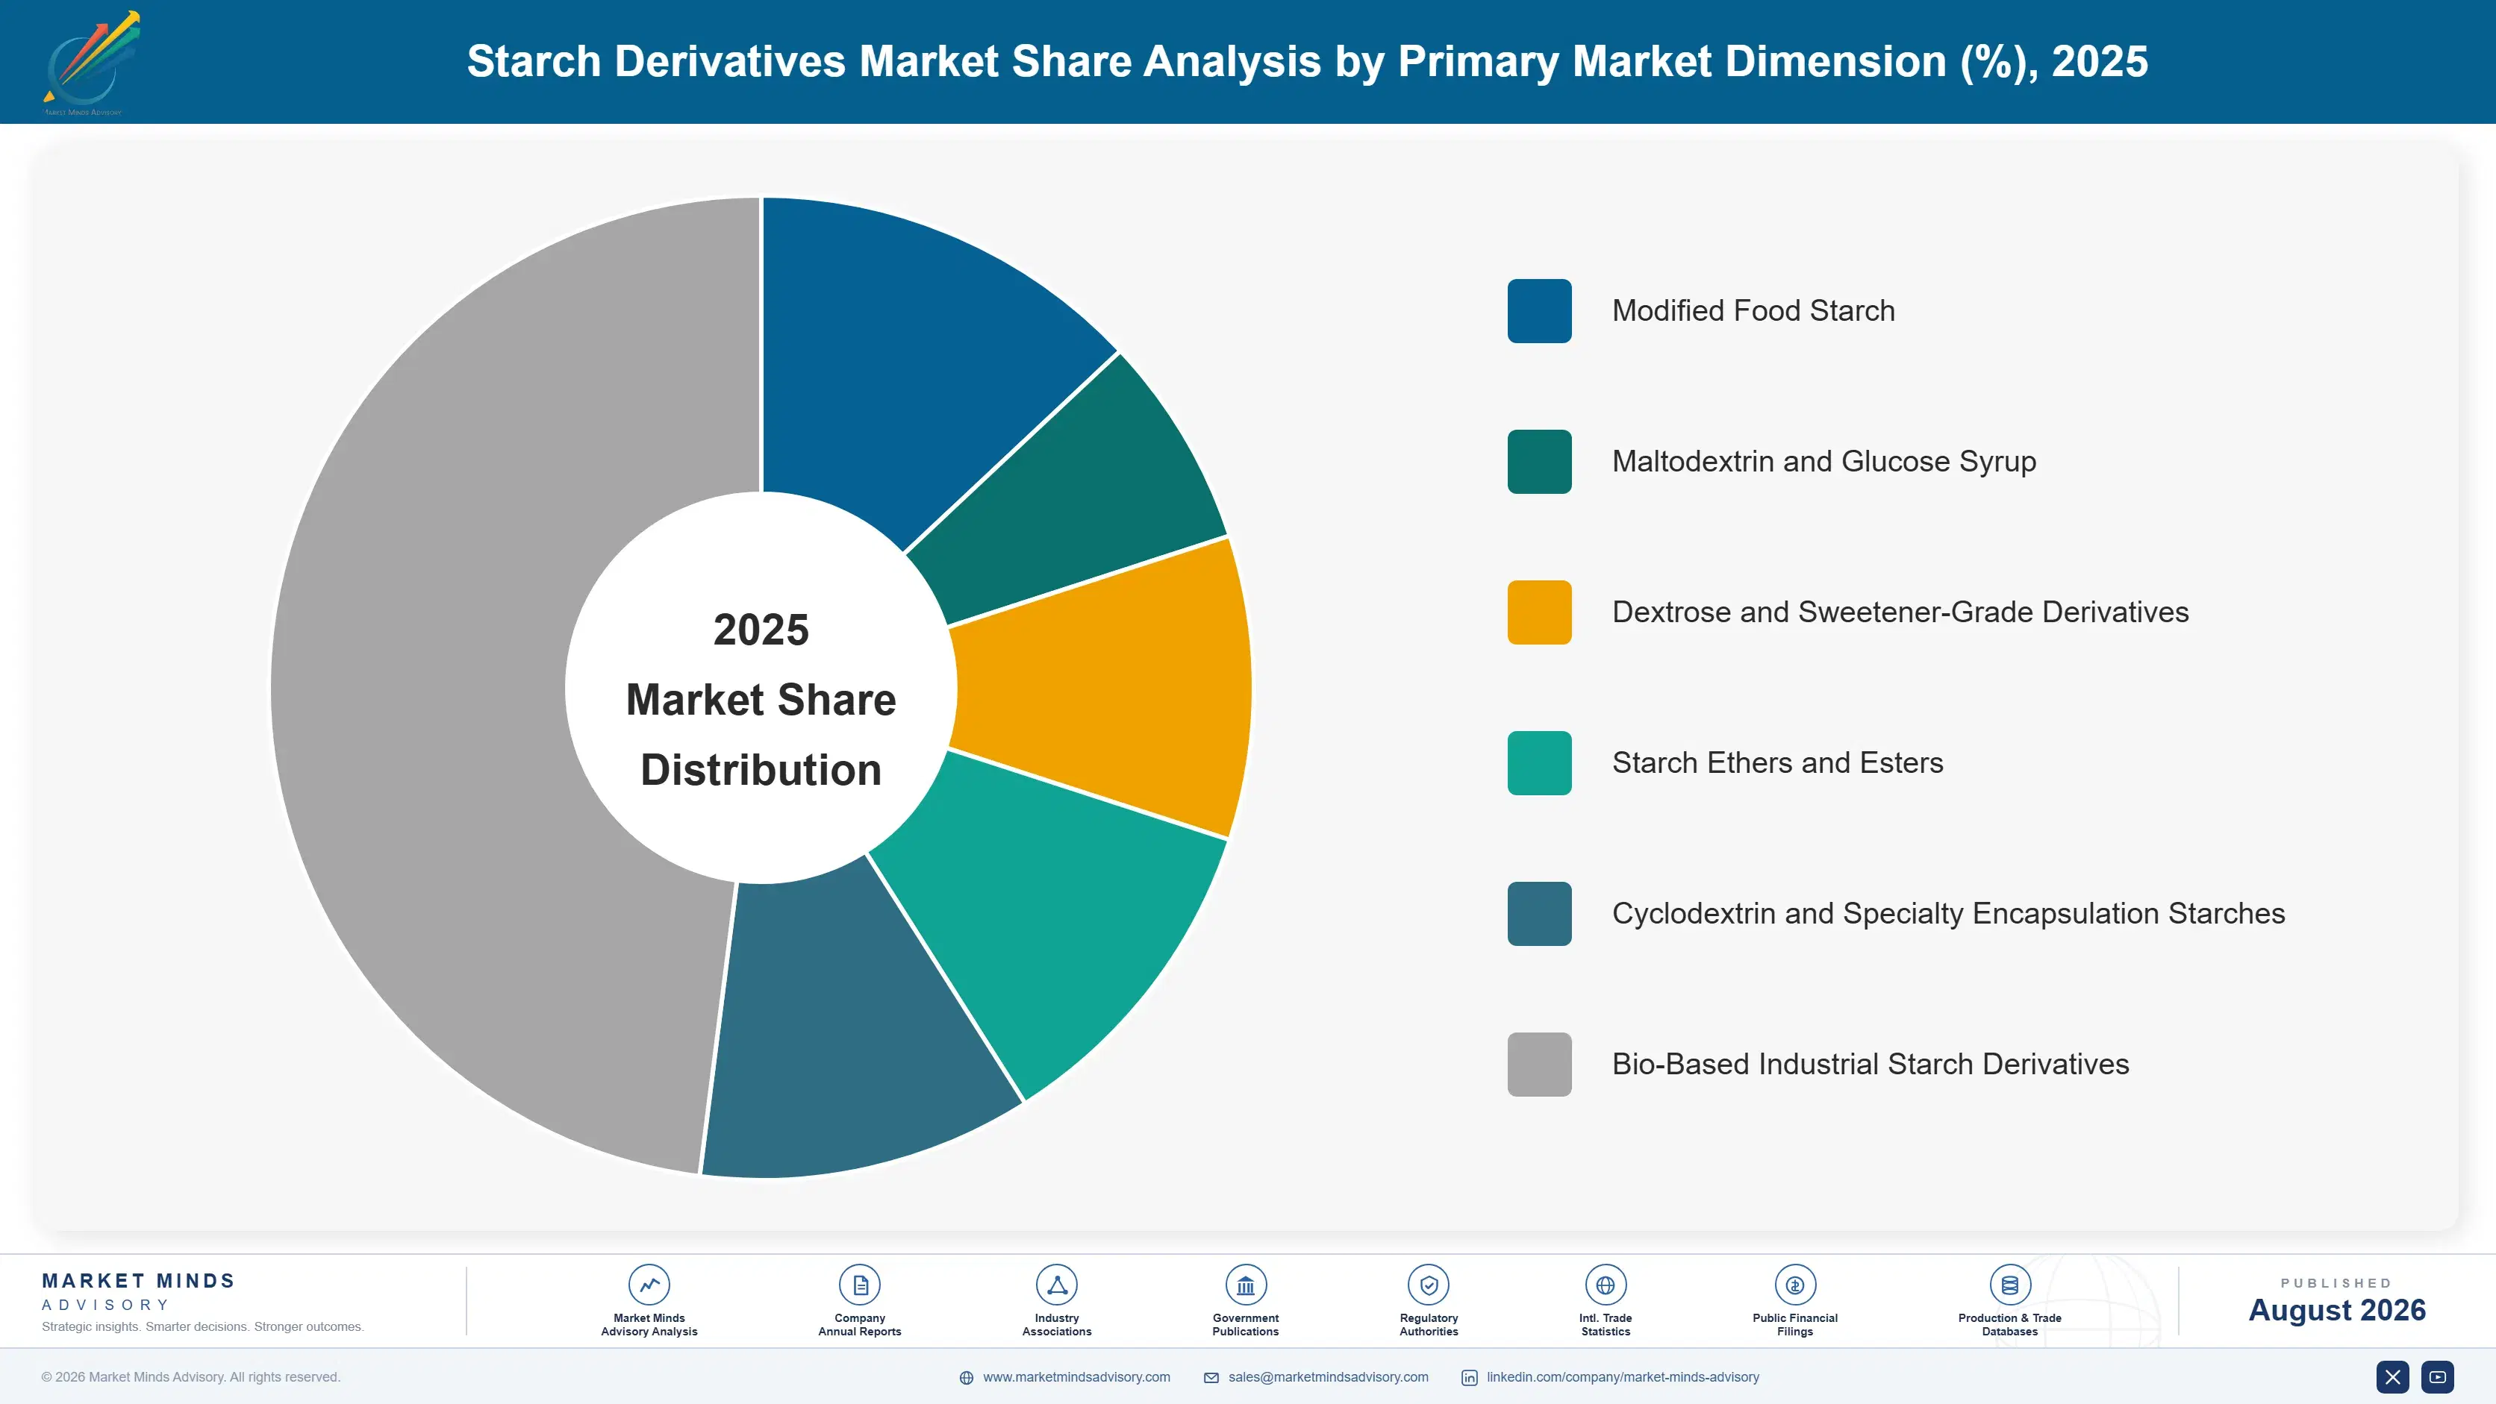This screenshot has width=2496, height=1404.
Task: Click 'Maltodextrin and Glucose Syrup' legend label
Action: [1823, 462]
